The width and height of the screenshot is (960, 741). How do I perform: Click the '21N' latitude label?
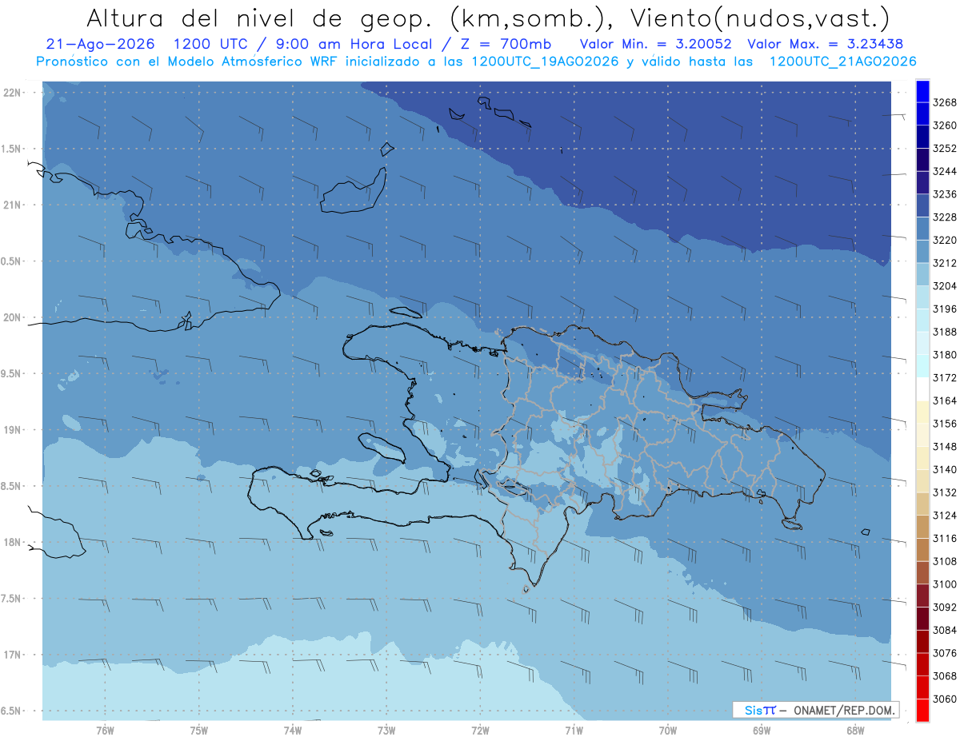[12, 205]
